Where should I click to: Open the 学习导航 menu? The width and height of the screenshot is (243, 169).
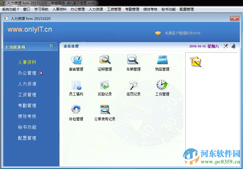click(x=41, y=9)
